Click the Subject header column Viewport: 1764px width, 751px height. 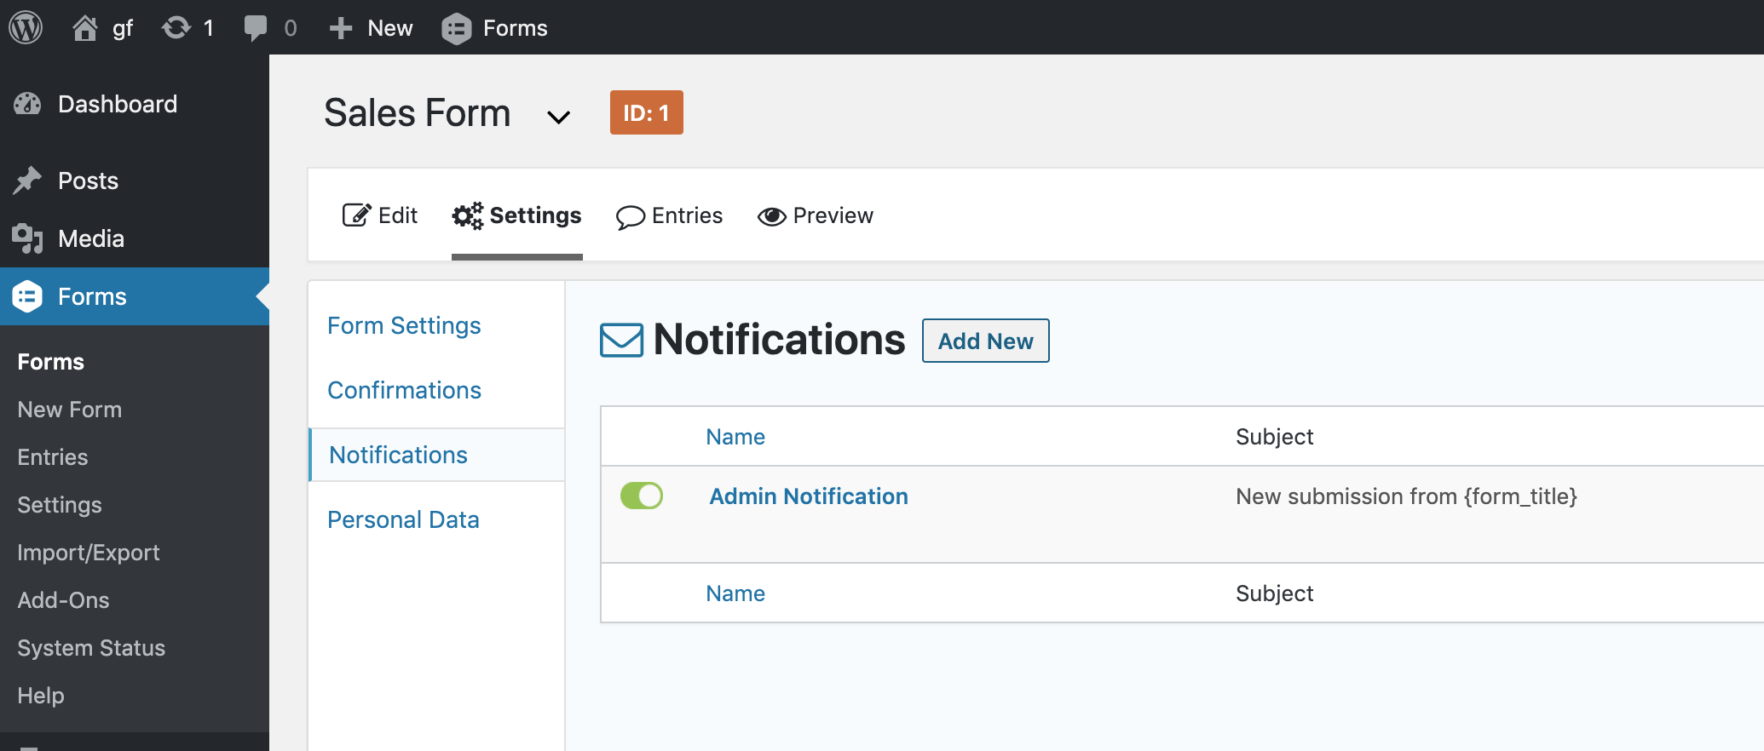pos(1274,437)
